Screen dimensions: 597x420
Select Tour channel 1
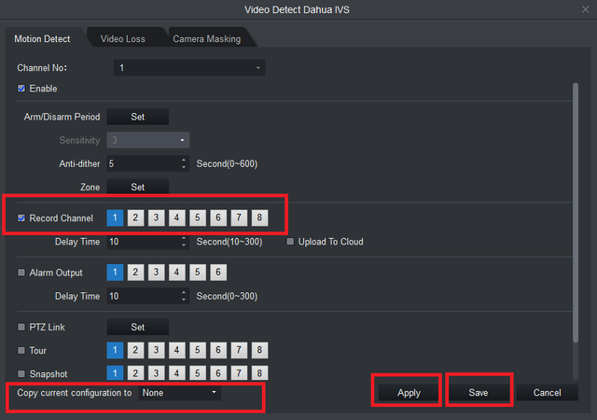tap(115, 350)
